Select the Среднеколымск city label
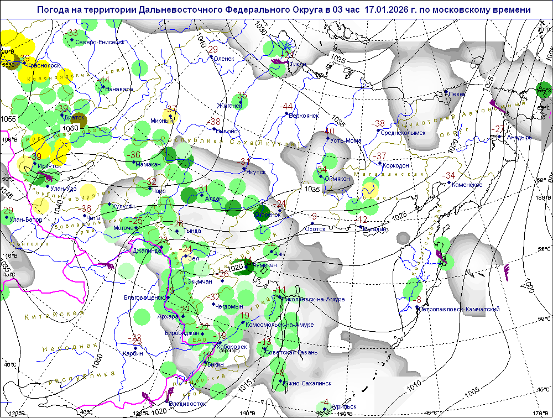The image size is (553, 418). tap(404, 133)
